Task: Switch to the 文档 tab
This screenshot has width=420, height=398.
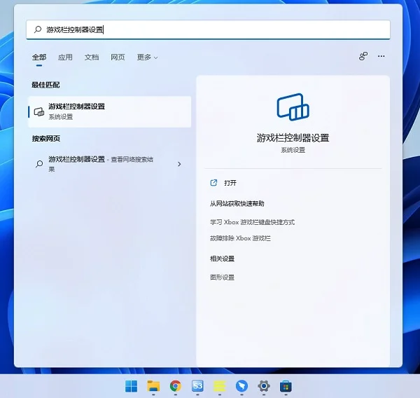Action: (x=92, y=57)
